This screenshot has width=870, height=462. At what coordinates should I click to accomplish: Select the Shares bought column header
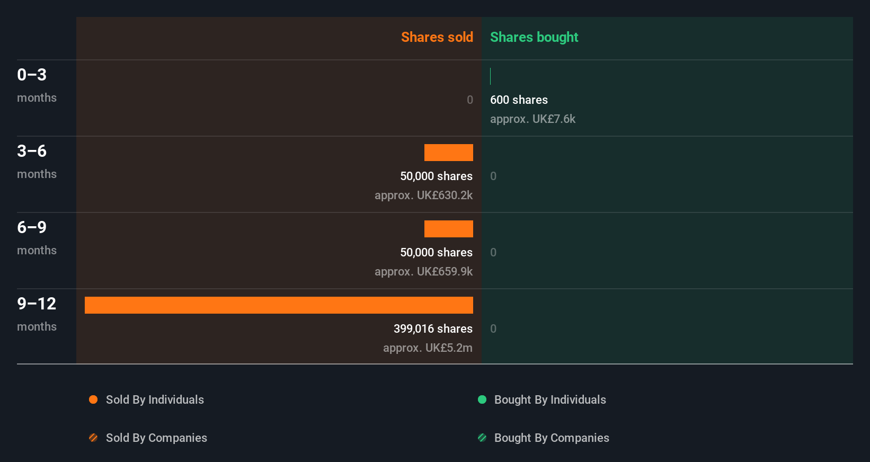pos(534,37)
